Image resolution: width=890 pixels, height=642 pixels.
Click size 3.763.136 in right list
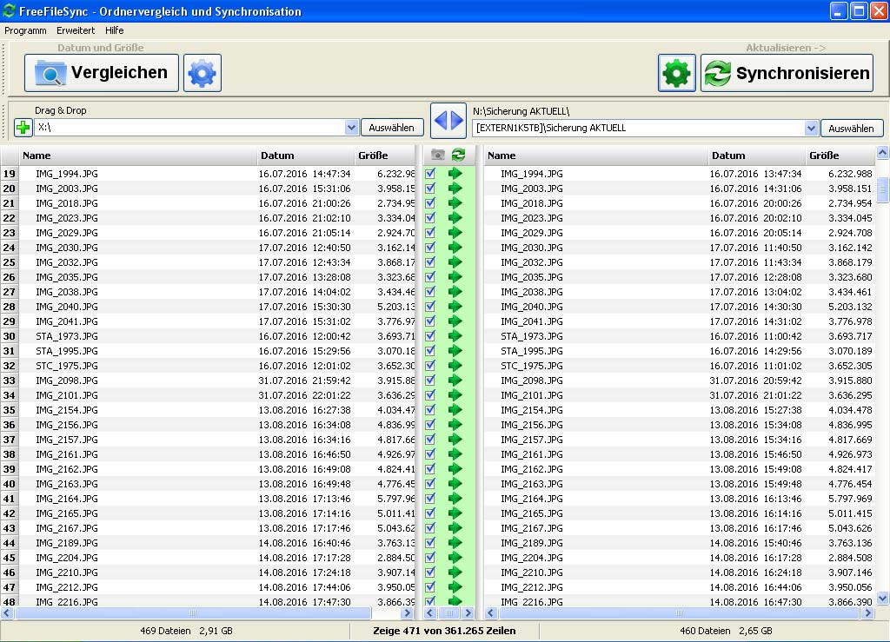(x=850, y=543)
